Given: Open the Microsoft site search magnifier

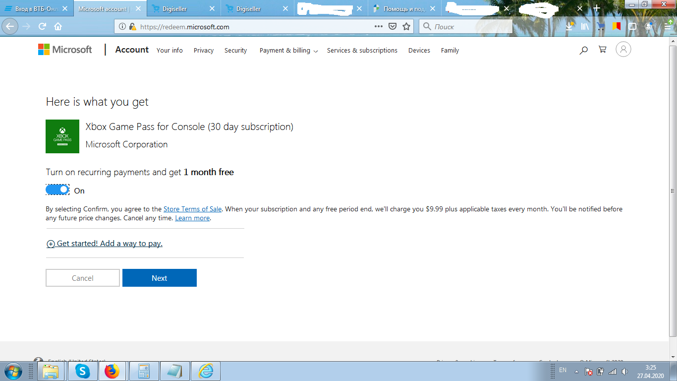Looking at the screenshot, I should point(584,50).
